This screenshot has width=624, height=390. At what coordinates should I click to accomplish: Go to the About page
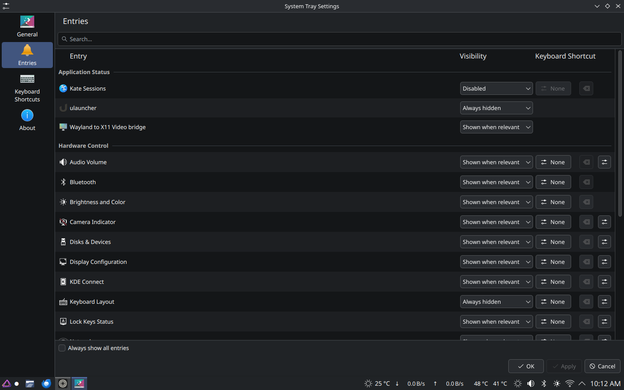coord(27,120)
